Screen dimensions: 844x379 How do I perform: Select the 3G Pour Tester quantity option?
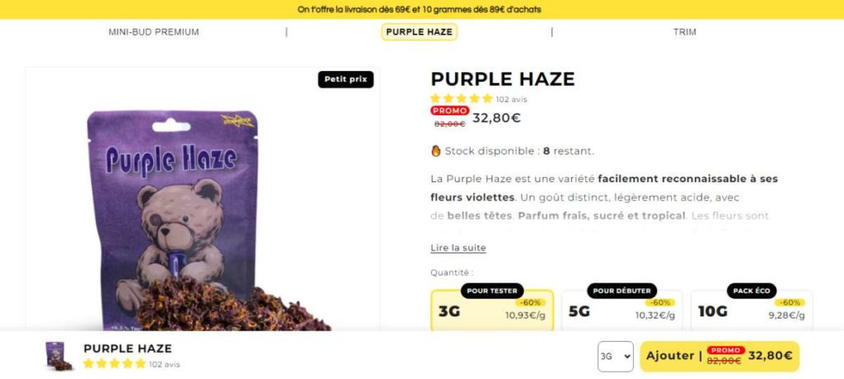pyautogui.click(x=492, y=311)
